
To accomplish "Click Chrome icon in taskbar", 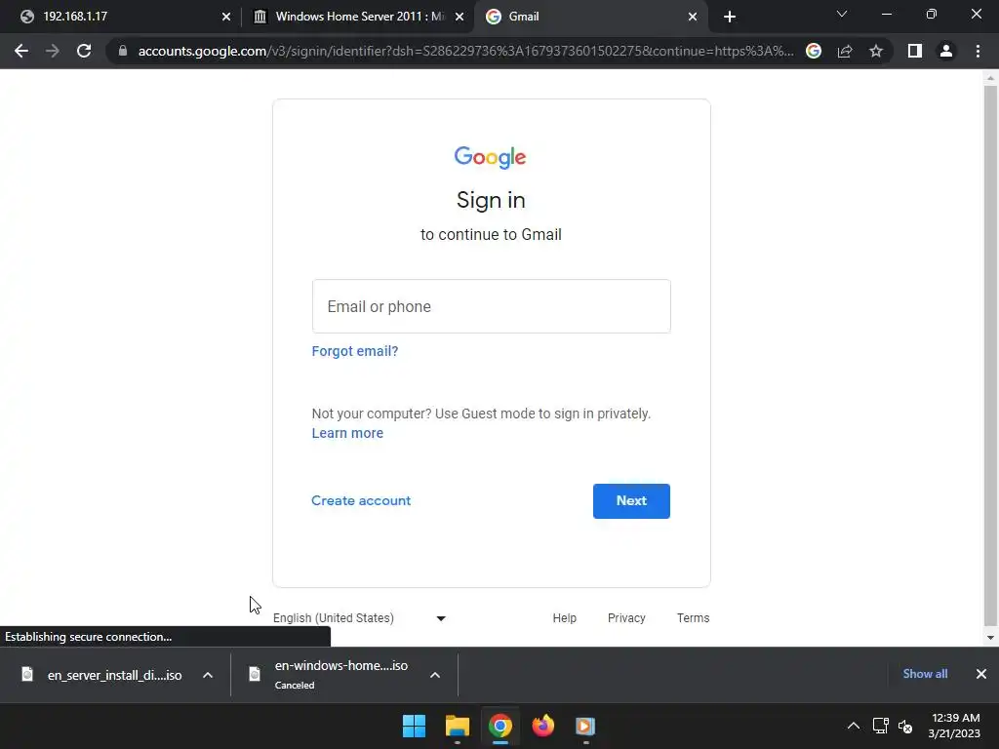I will tap(500, 726).
